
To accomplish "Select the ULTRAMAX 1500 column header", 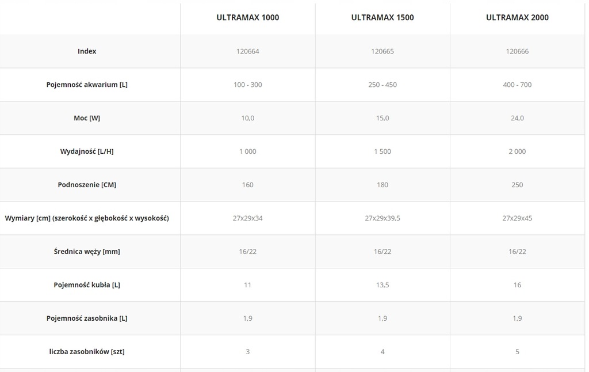I will click(x=383, y=17).
